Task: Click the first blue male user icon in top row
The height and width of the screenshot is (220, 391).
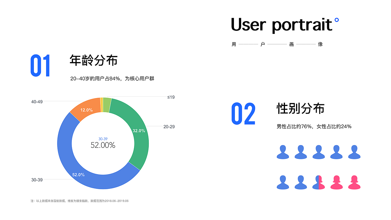Action: (283, 152)
